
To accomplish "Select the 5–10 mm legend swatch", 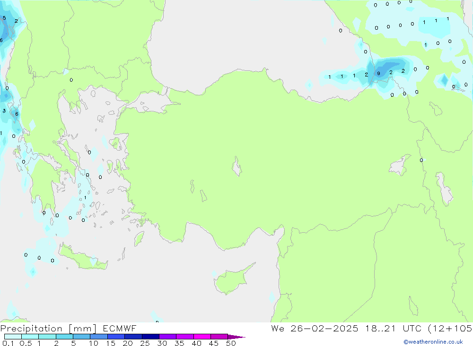I will point(82,337).
